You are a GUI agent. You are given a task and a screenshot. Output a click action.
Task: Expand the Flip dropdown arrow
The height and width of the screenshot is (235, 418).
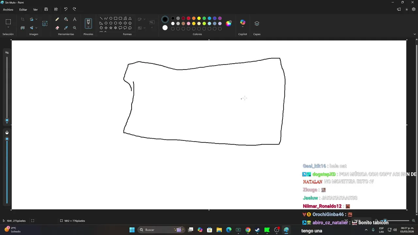coord(36,28)
